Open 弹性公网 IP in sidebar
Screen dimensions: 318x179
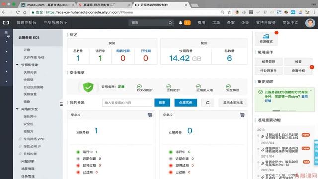[32, 146]
